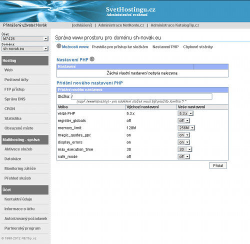
Task: Click the memory_limit default value 128M
Action: pos(131,128)
